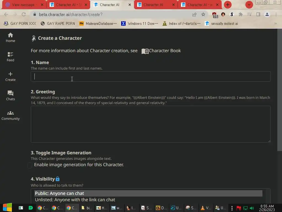282x212 pixels.
Task: Click the Create plus icon in sidebar
Action: pos(10,74)
